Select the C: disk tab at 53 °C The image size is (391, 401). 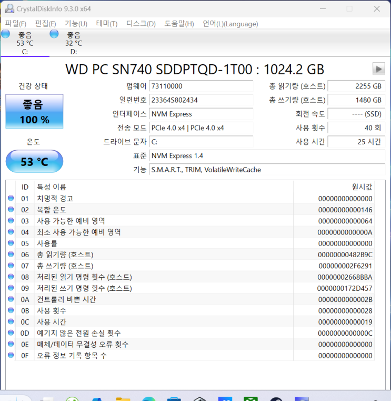tap(25, 43)
